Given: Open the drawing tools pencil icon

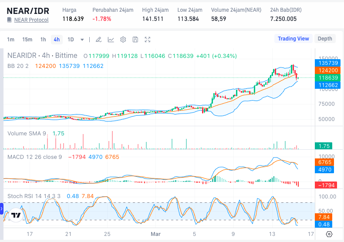Looking at the screenshot, I should click(98, 40).
